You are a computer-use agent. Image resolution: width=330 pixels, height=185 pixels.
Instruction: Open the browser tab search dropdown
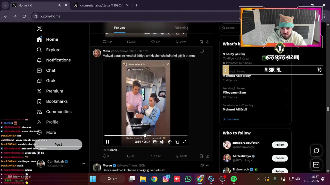click(5, 5)
